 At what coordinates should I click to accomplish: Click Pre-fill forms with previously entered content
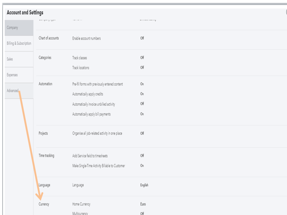click(97, 84)
